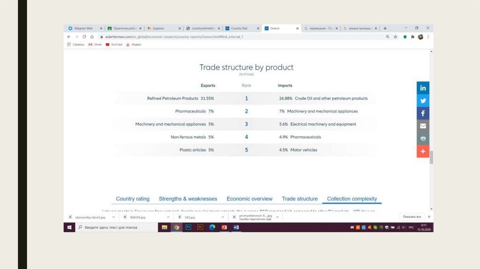Expand options for ekonomika-latvii3.jpg download

click(x=113, y=217)
